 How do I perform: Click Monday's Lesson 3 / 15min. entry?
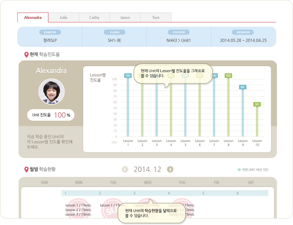coord(78,215)
